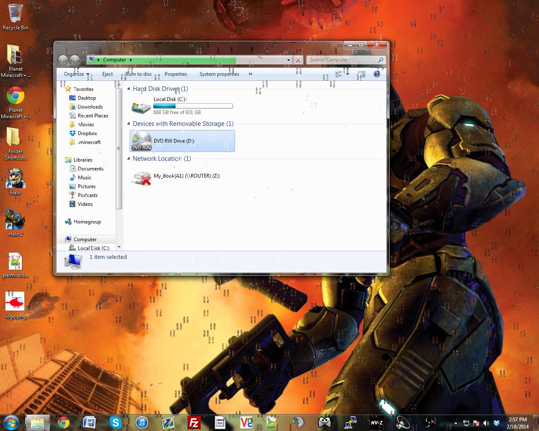Click the Dropbox system tray icon
The height and width of the screenshot is (431, 539).
pos(496,423)
